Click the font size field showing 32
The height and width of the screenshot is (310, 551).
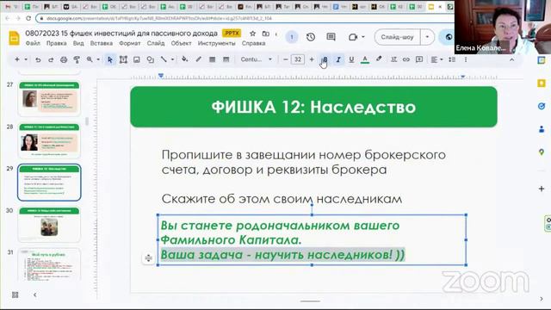pos(298,59)
